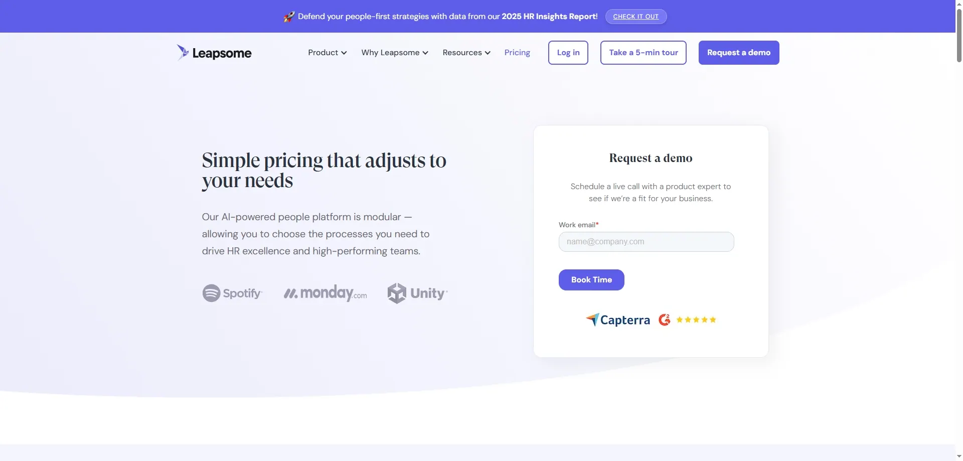Click the G2 rating badge icon

coord(665,320)
